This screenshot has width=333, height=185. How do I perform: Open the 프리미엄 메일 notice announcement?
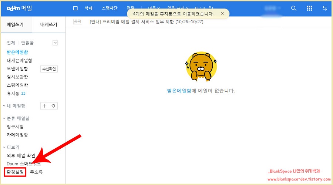146,22
